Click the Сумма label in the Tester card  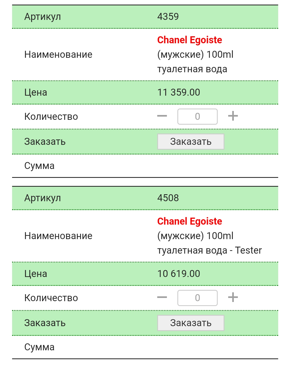[x=40, y=347]
